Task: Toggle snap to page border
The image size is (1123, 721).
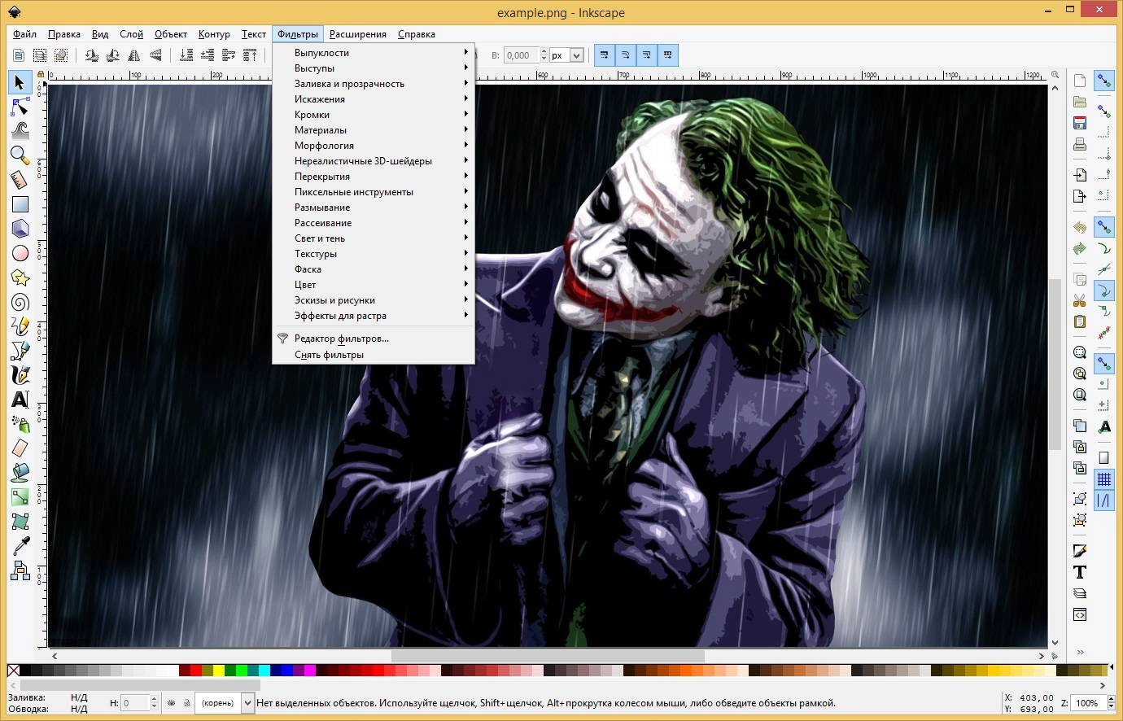Action: click(x=1104, y=458)
